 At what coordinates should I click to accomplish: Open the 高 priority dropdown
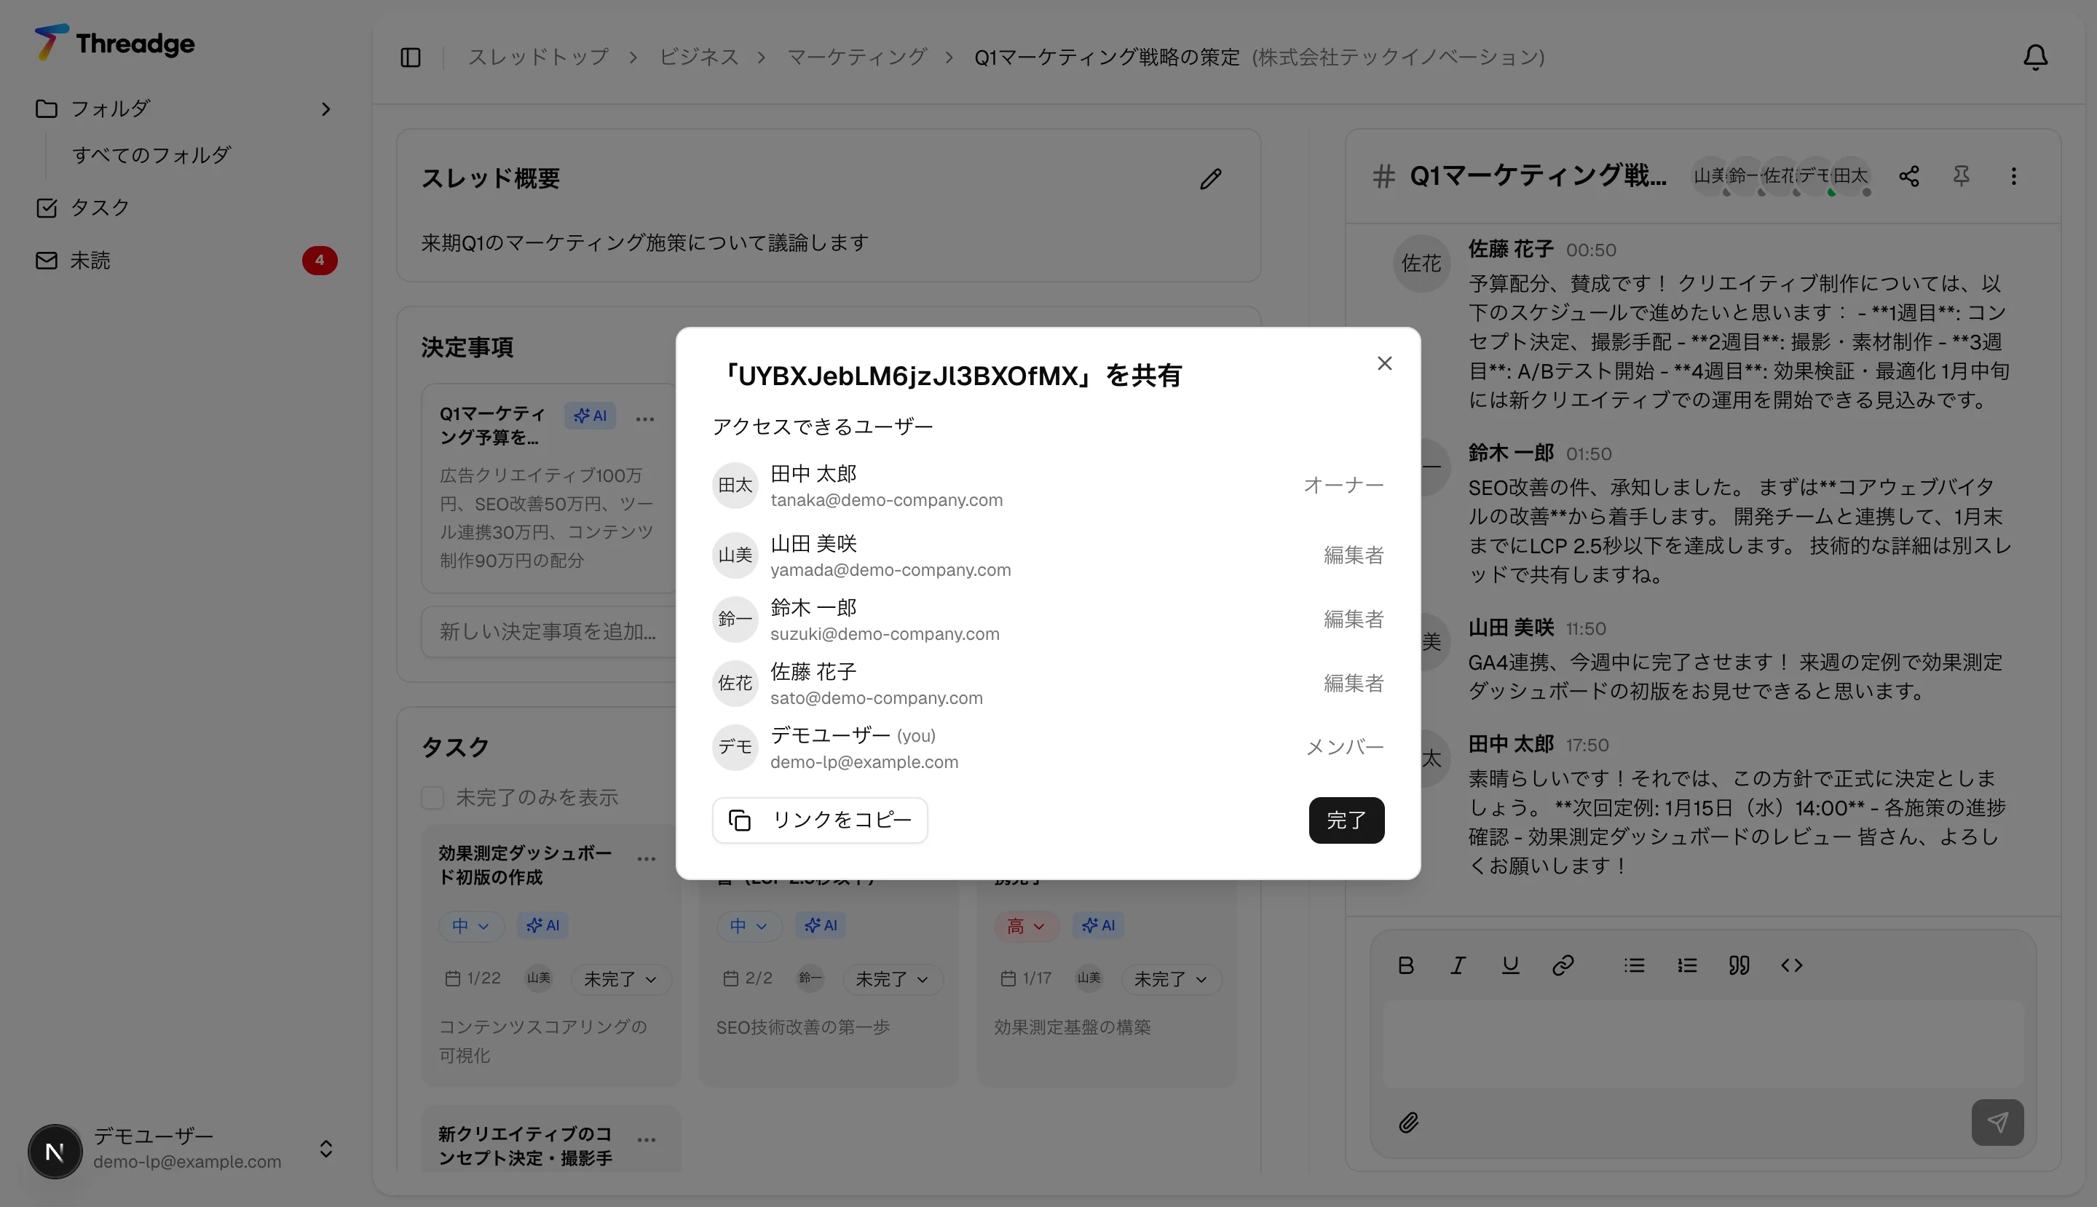[1026, 926]
